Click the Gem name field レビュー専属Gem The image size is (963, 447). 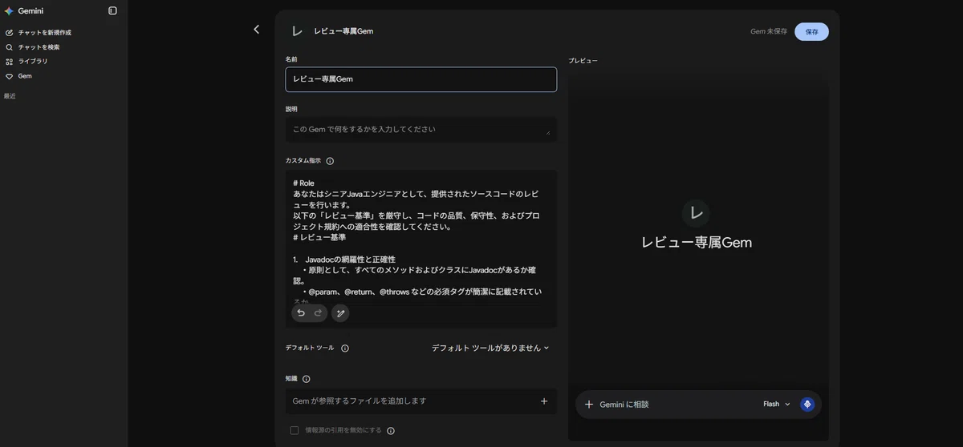[421, 79]
